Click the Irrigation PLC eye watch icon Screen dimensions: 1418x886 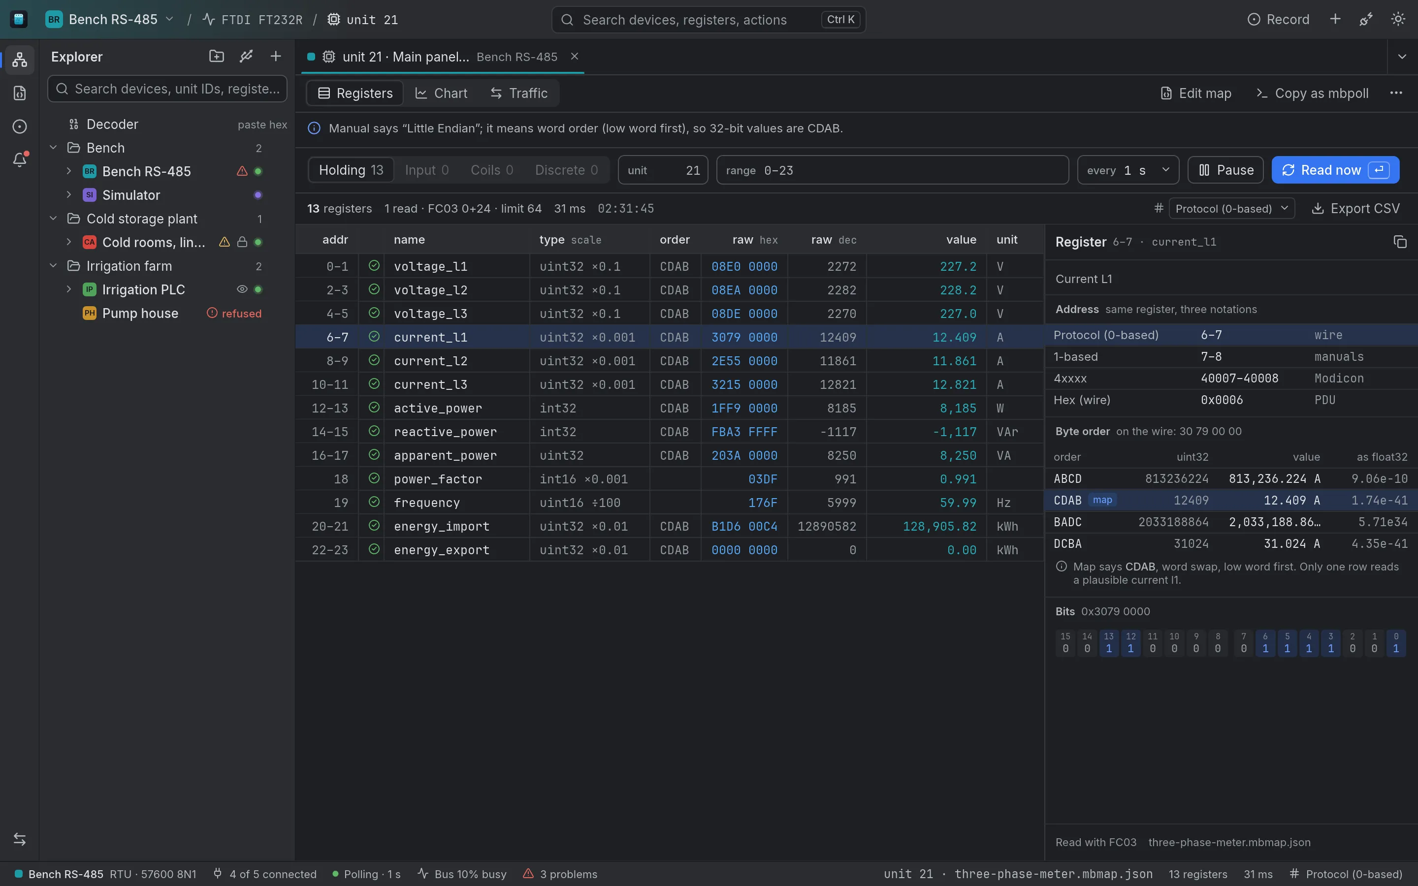pos(242,289)
